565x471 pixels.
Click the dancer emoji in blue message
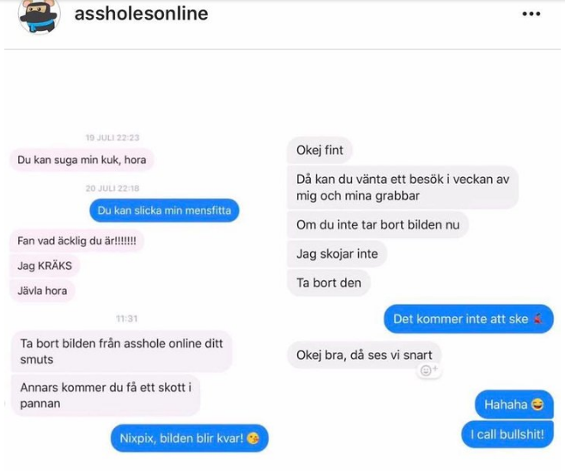pyautogui.click(x=538, y=319)
